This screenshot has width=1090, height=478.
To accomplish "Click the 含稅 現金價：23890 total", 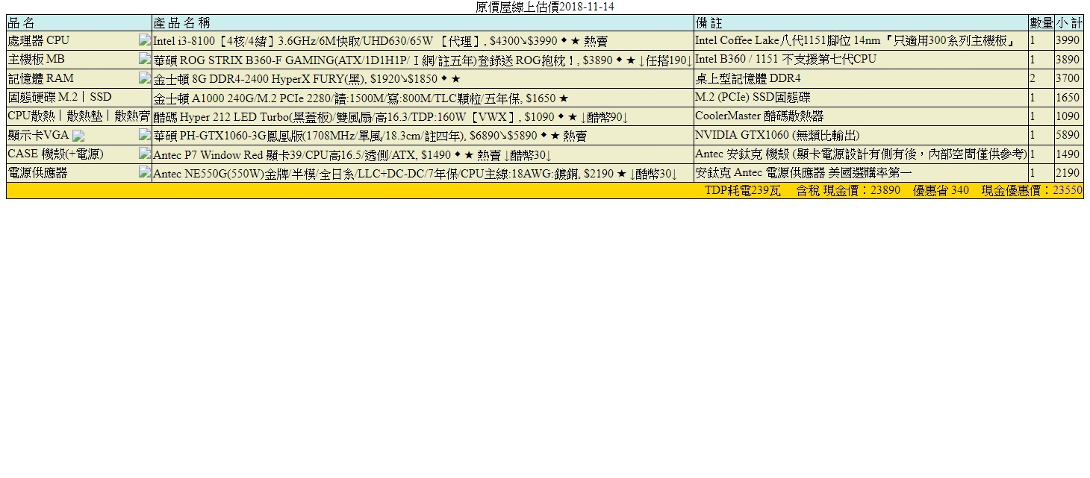I will coord(848,191).
